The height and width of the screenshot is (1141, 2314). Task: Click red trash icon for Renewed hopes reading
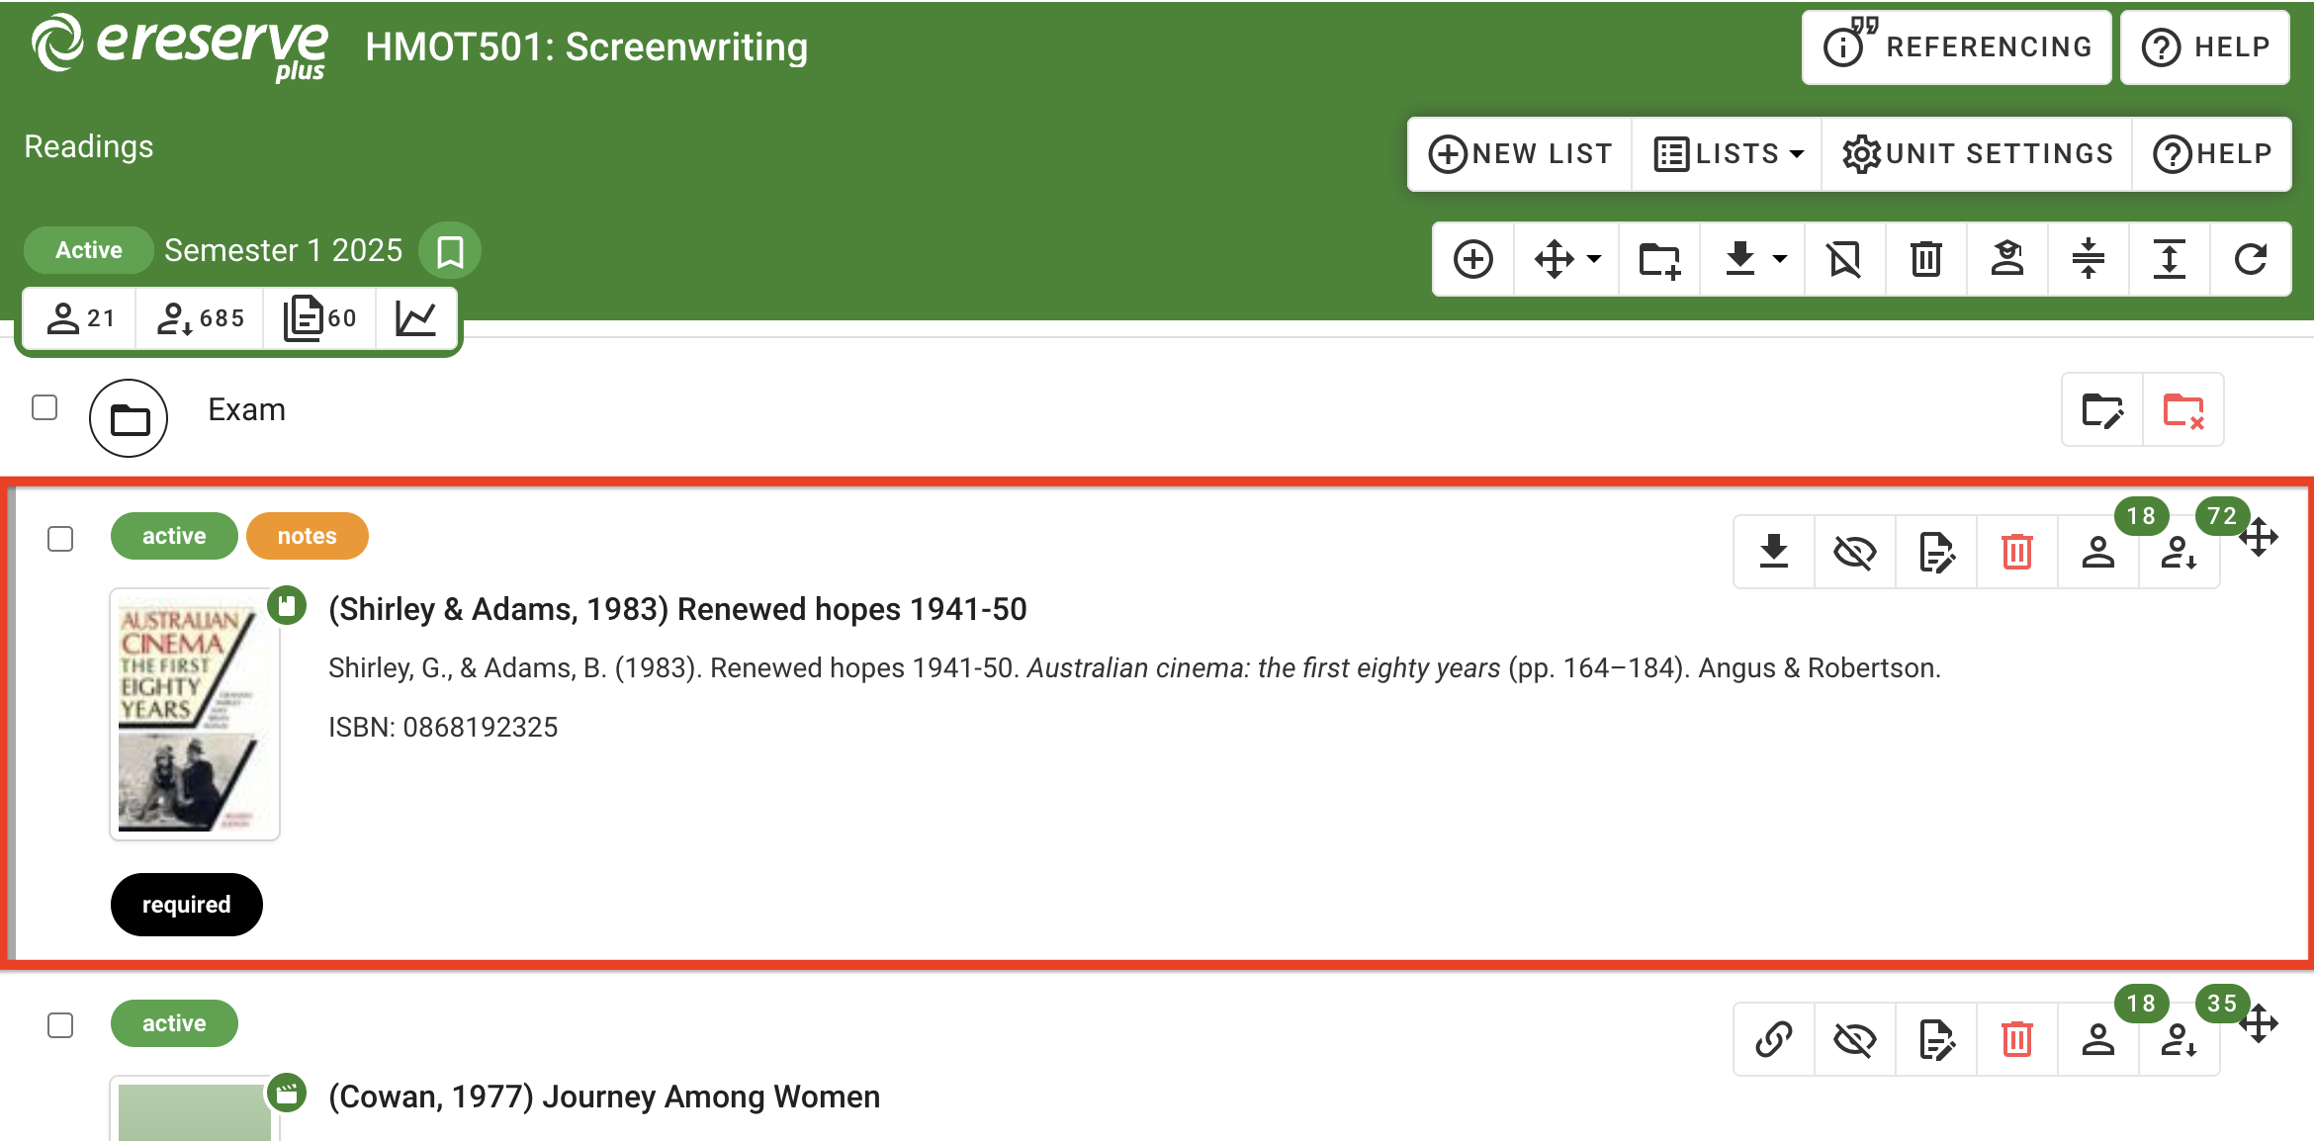point(2016,552)
